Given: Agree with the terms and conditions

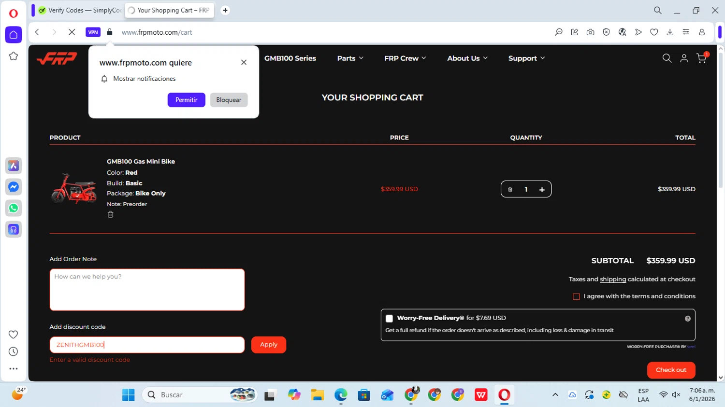Looking at the screenshot, I should point(576,296).
